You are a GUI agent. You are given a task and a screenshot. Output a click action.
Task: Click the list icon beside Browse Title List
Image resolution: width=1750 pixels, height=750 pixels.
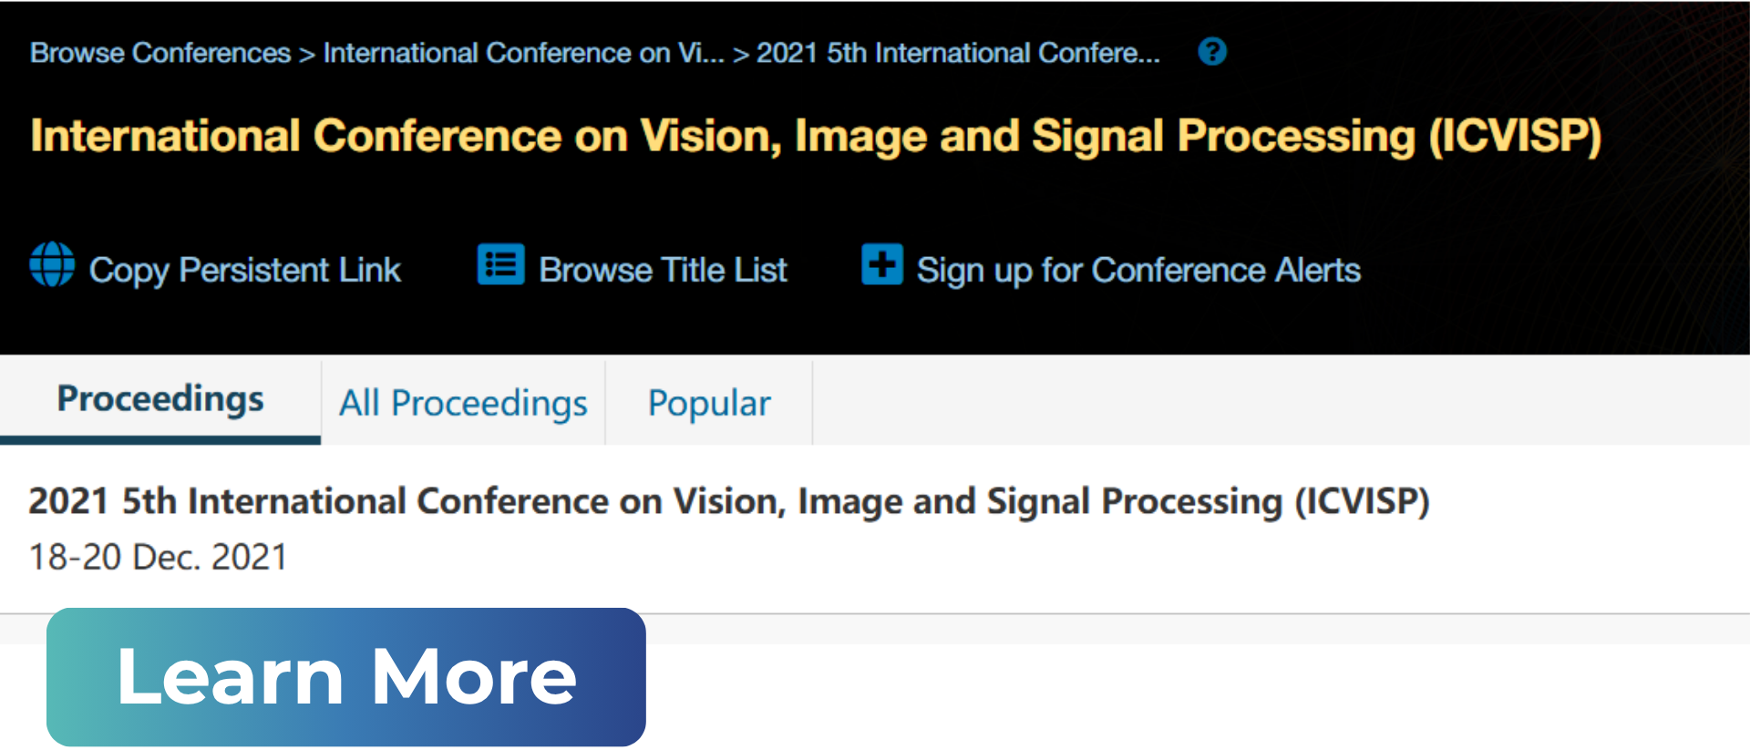500,265
